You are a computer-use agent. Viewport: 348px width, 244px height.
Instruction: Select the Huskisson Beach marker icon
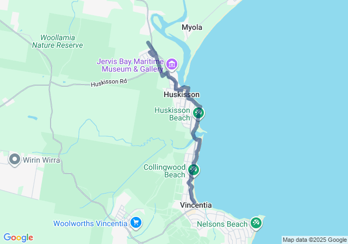coord(198,113)
